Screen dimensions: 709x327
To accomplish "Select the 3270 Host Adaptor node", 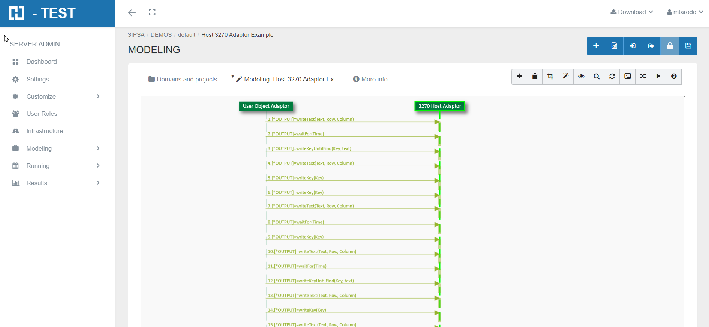I will (439, 106).
